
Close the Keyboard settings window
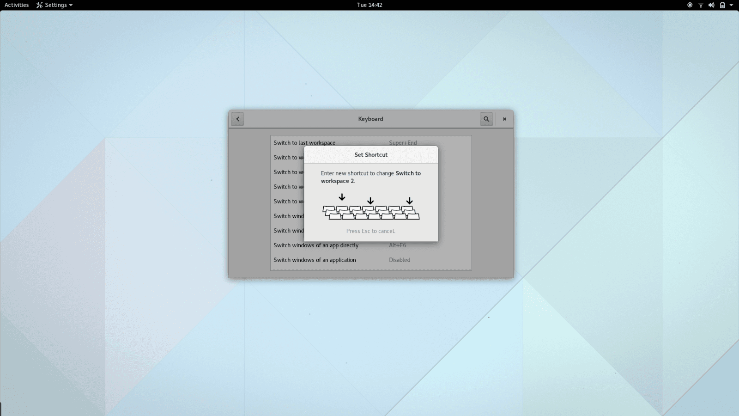click(x=504, y=119)
